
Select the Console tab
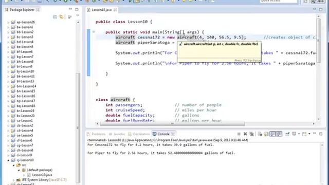(163, 134)
